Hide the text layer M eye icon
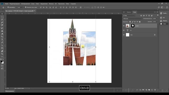 (x=124, y=30)
